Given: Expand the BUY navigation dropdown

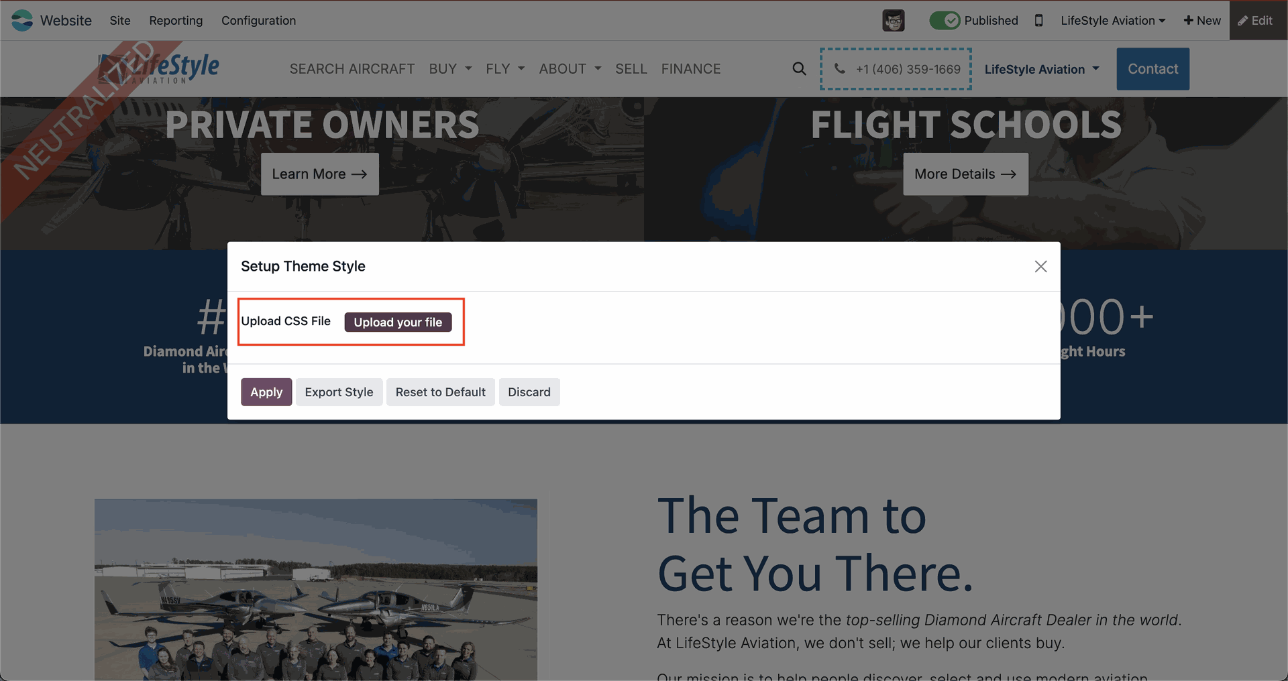Looking at the screenshot, I should (x=450, y=68).
